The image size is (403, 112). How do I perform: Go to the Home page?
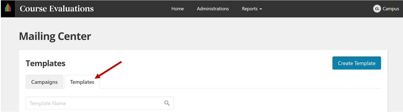pos(177,9)
